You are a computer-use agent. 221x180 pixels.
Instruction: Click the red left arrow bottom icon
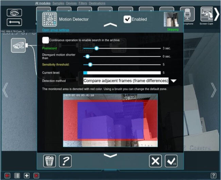tap(7, 176)
